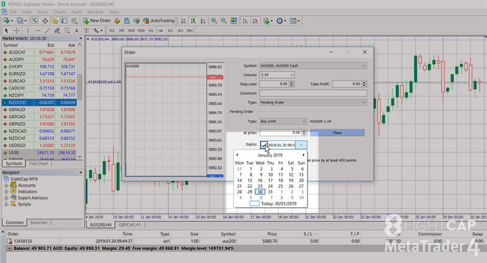
Task: Go to next month in calendar
Action: [x=303, y=155]
